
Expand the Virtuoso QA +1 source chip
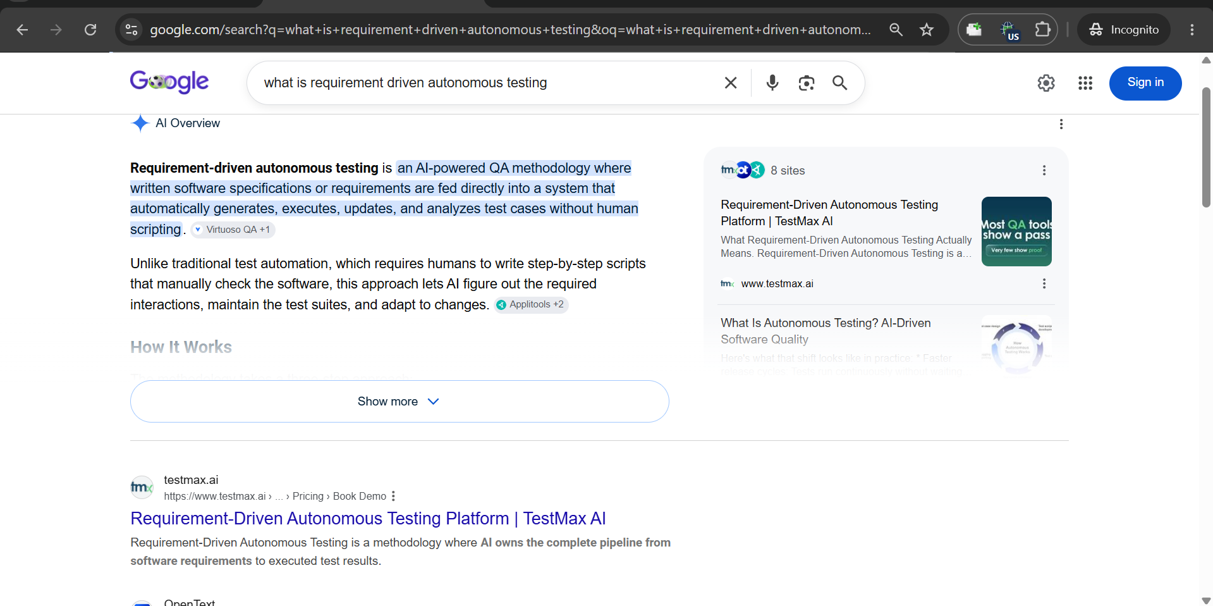(233, 230)
